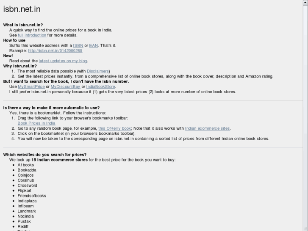This screenshot has width=308, height=231.
Task: Click the isbn.net.in page heading
Action: [x=22, y=9]
